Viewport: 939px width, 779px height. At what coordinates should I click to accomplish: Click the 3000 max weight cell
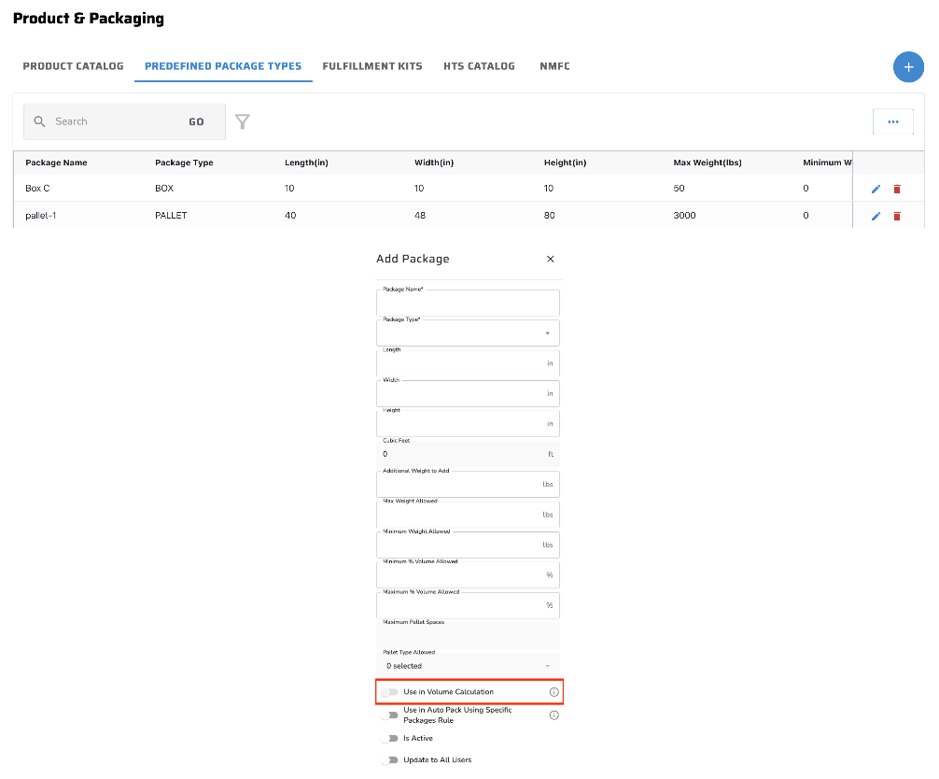684,215
